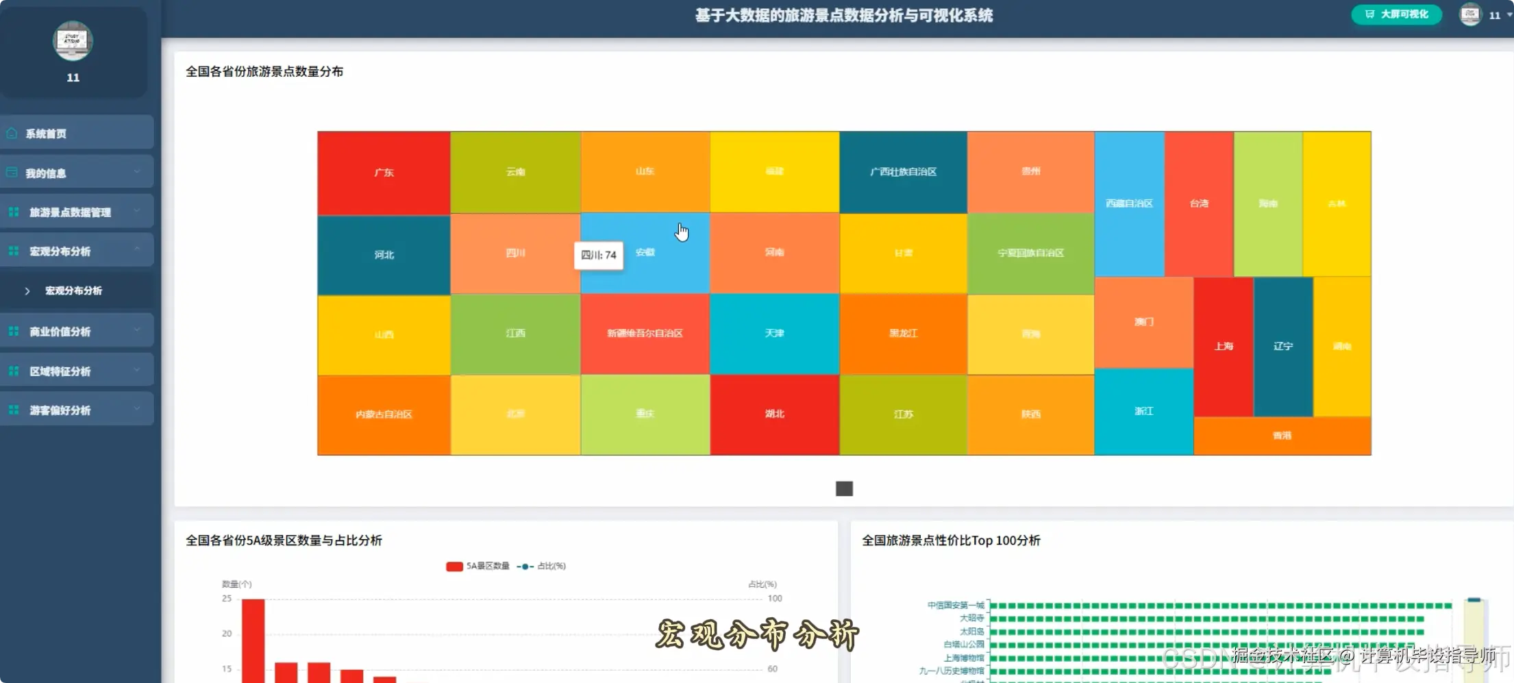Click the user avatar in top bar
Viewport: 1514px width, 683px height.
[x=1470, y=14]
